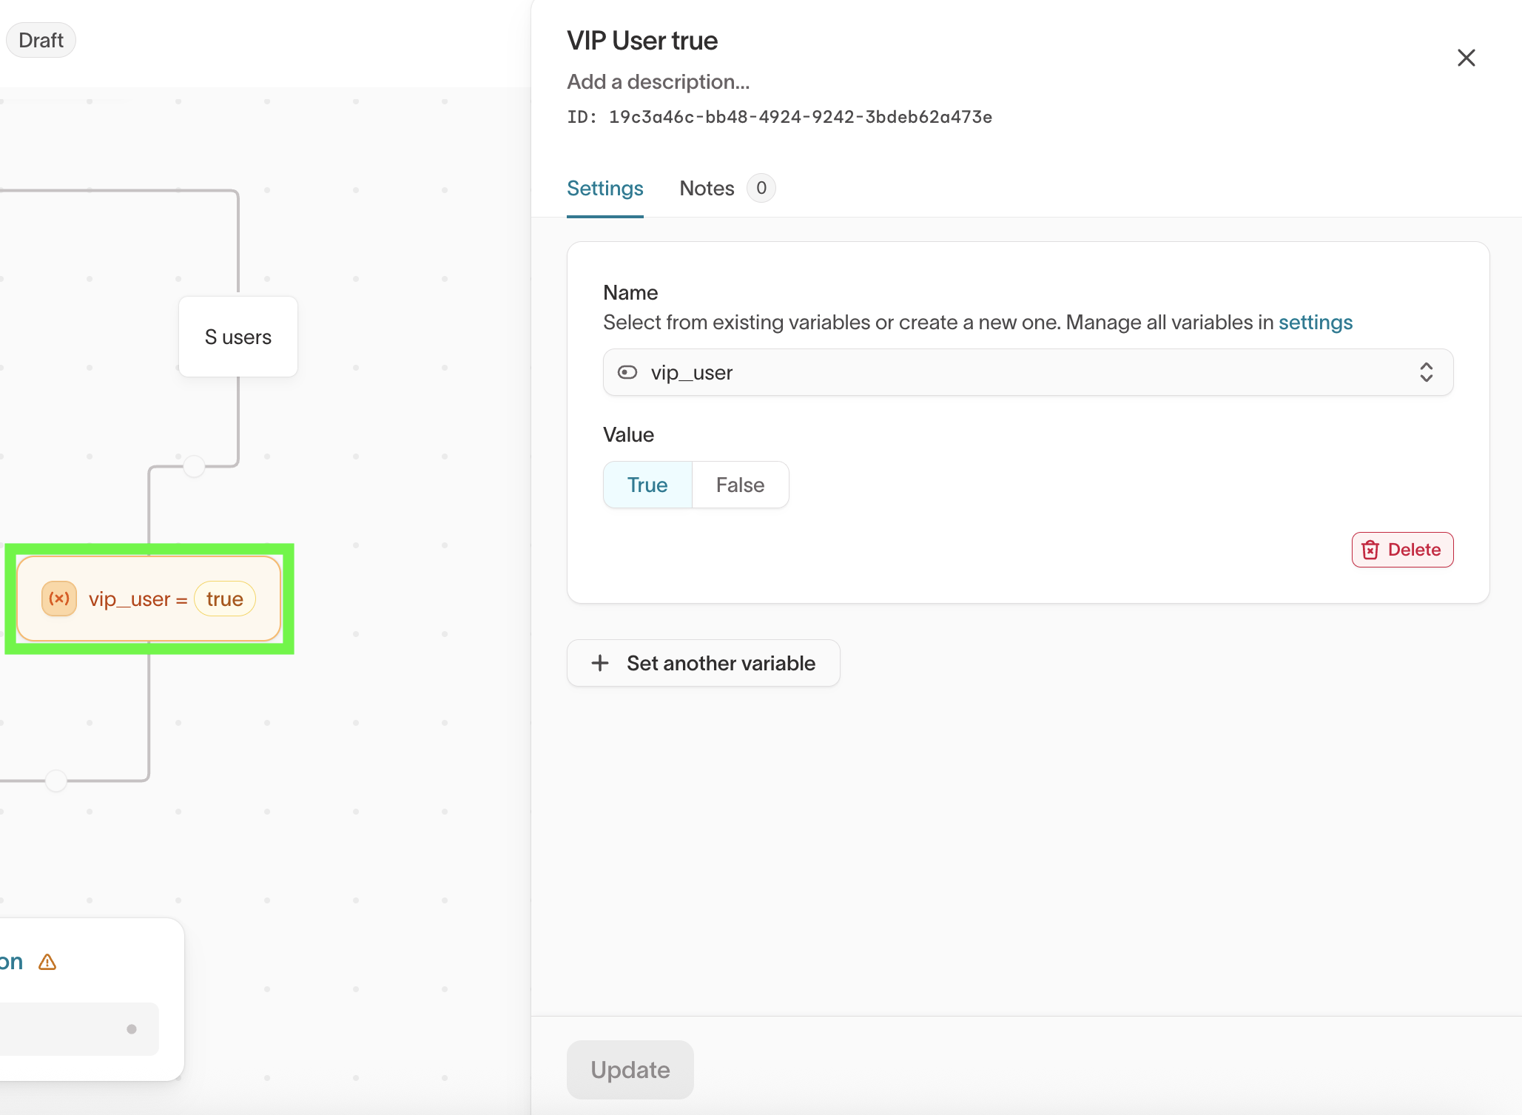The width and height of the screenshot is (1522, 1115).
Task: Select the S users node
Action: coord(238,337)
